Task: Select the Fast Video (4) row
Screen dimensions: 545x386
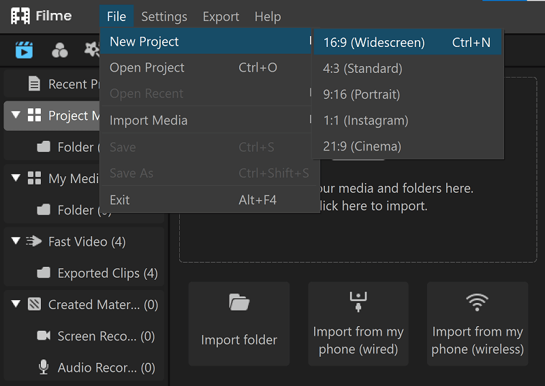Action: pos(84,241)
